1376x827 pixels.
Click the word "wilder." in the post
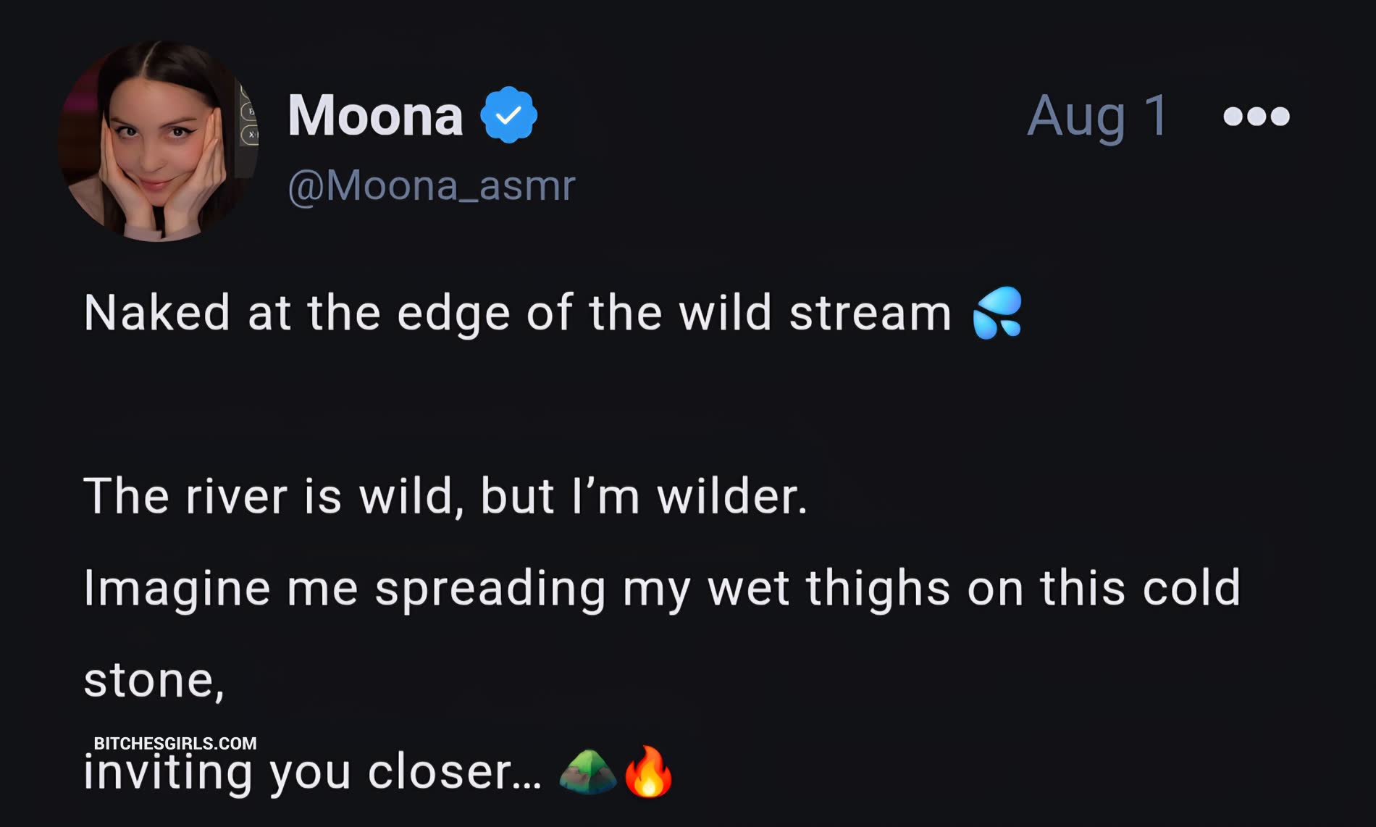click(731, 497)
